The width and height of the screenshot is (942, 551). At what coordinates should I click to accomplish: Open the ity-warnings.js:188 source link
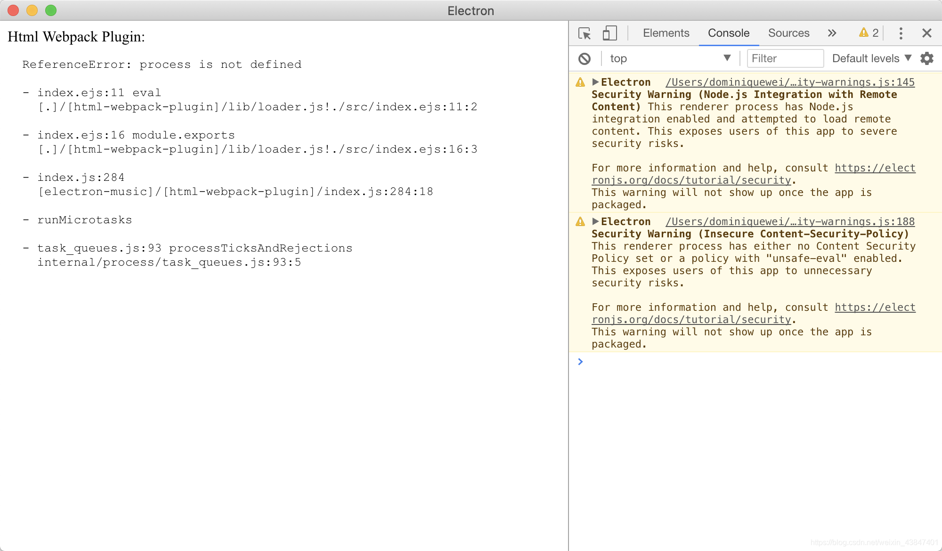[790, 222]
